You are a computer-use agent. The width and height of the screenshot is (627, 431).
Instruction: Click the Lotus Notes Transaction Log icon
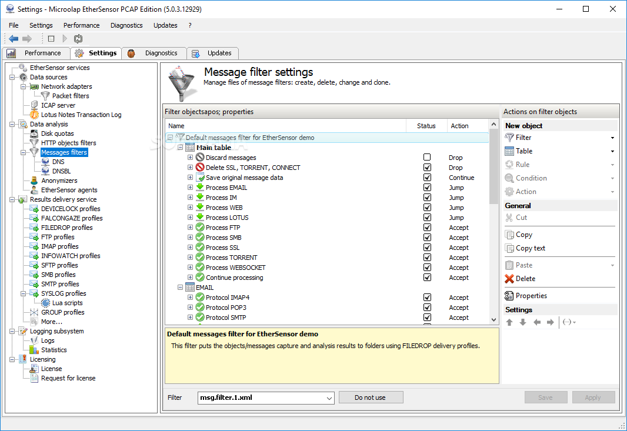[x=34, y=115]
